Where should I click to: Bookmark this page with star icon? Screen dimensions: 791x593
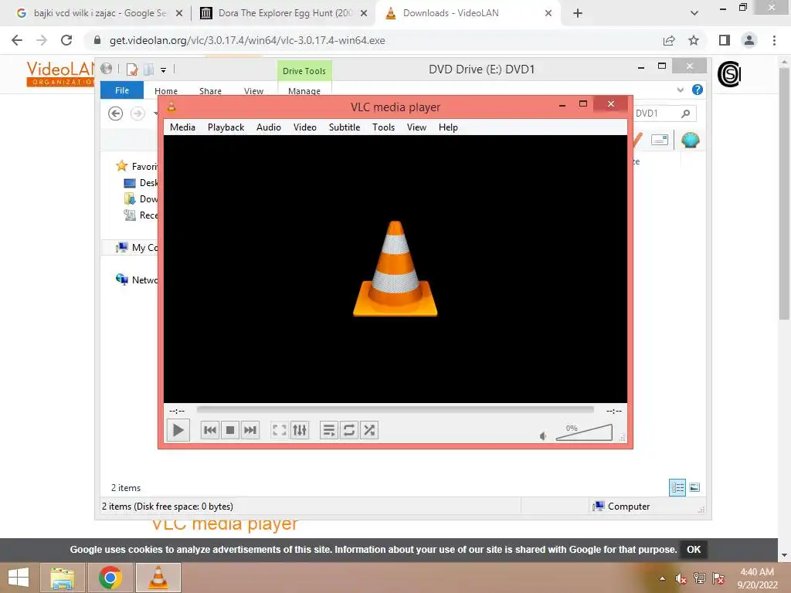(694, 40)
